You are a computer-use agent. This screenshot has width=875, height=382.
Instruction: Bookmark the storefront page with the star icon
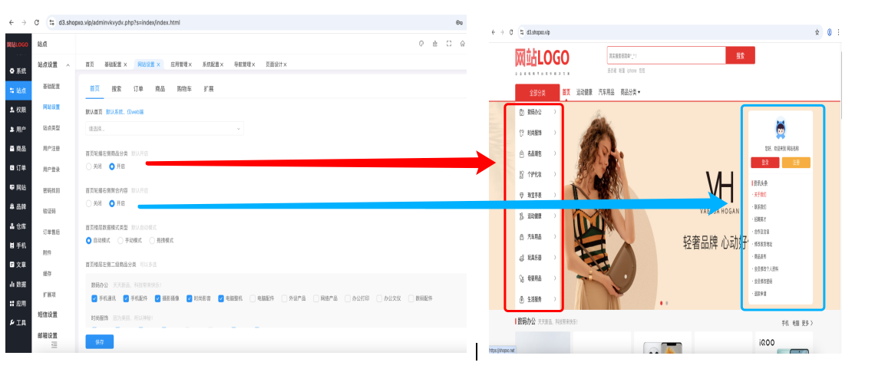(x=817, y=32)
